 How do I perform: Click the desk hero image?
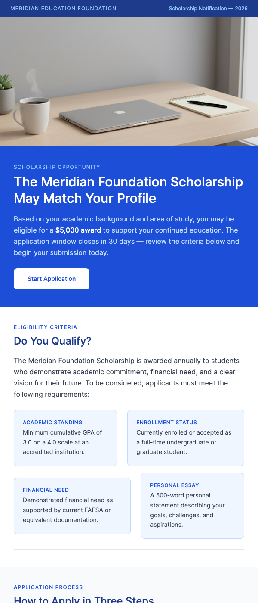[x=129, y=82]
